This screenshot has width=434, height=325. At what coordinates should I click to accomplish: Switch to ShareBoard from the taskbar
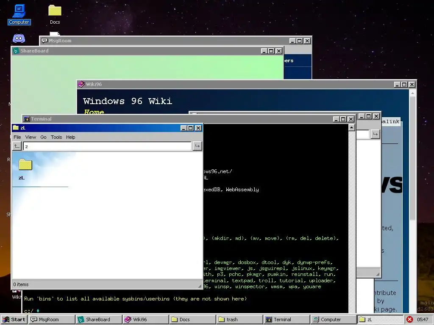coord(99,319)
